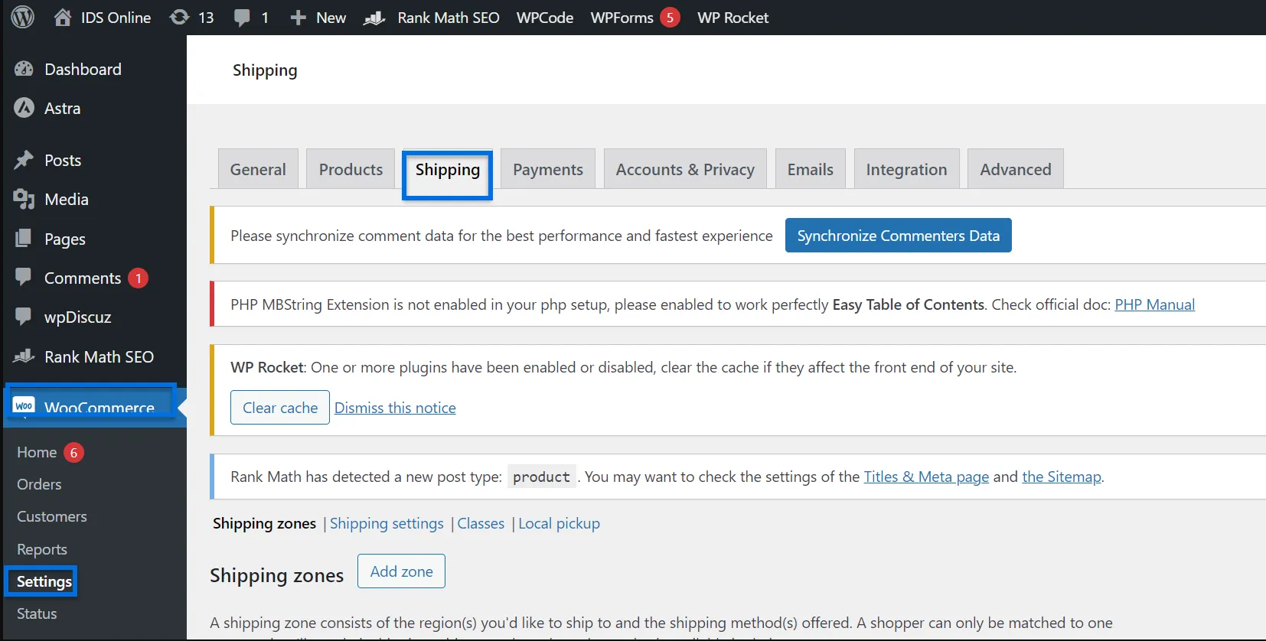Open New content menu in admin bar

pyautogui.click(x=331, y=18)
